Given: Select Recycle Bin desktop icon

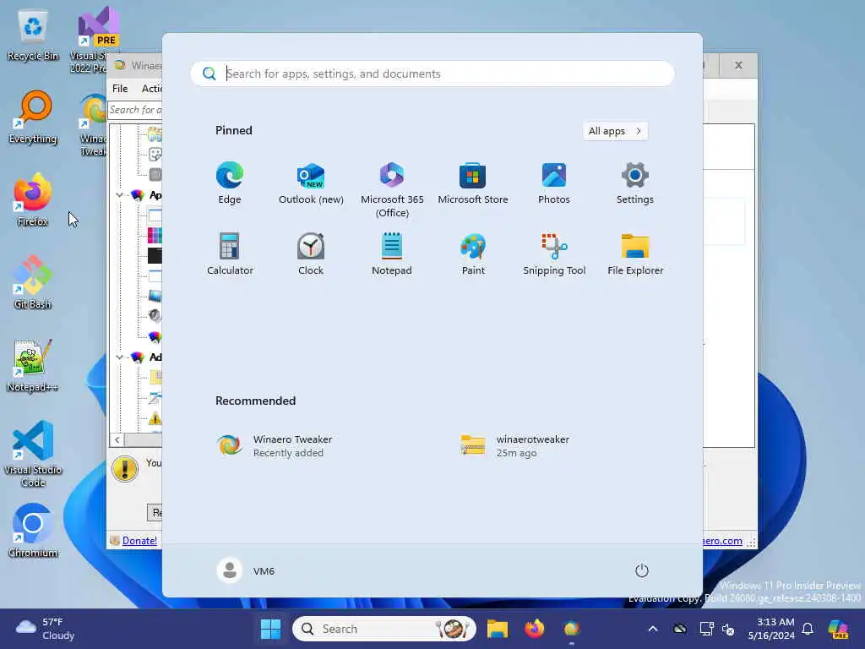Looking at the screenshot, I should coord(33,35).
